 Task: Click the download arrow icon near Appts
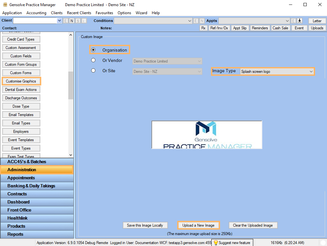[300, 21]
